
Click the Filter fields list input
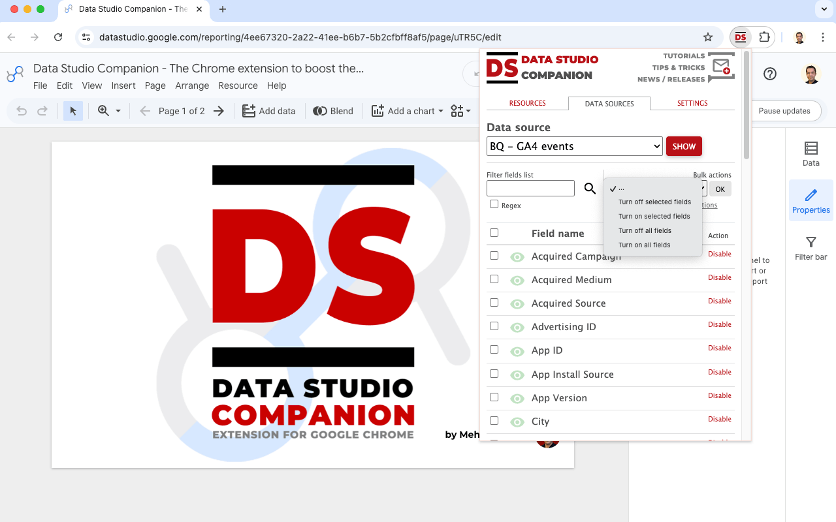pos(530,189)
